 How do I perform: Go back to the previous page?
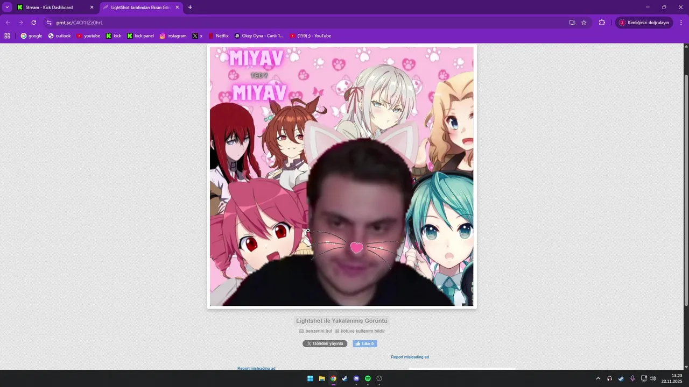coord(8,23)
